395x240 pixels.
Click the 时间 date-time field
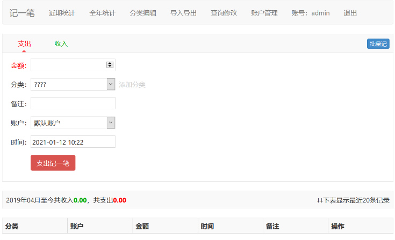pos(73,142)
